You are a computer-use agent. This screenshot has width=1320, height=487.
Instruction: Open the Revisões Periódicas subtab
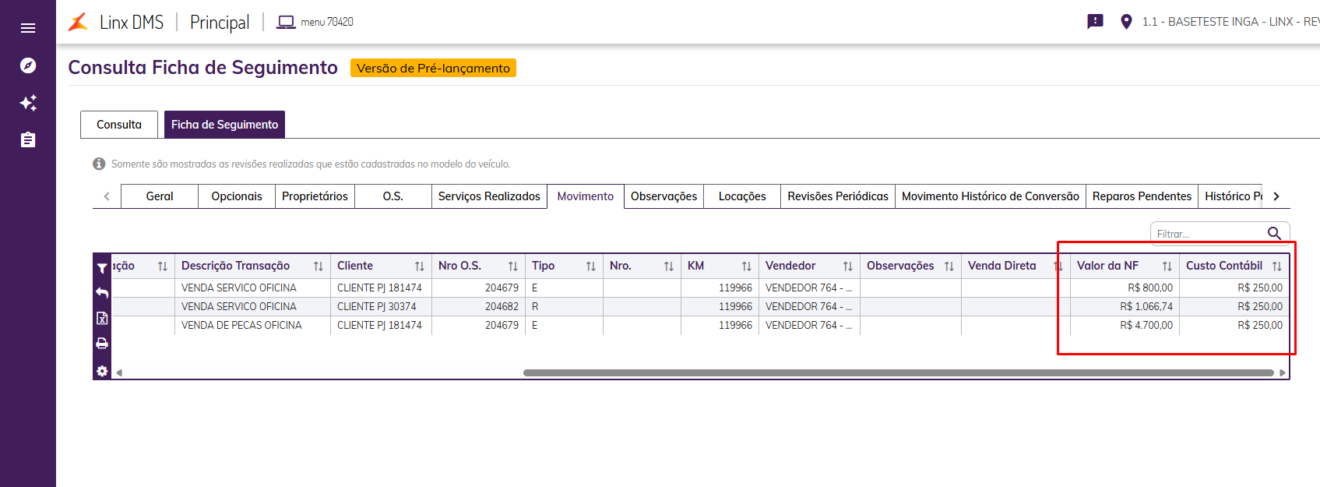(x=837, y=196)
